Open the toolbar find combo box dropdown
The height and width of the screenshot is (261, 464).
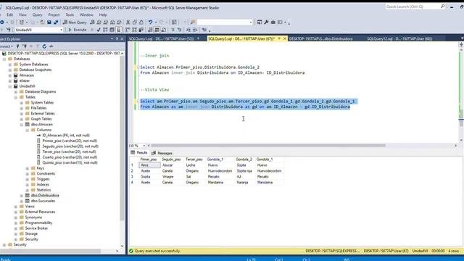click(251, 22)
